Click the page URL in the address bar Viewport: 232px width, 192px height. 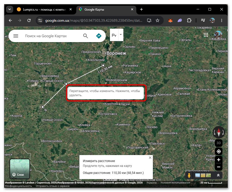94,20
